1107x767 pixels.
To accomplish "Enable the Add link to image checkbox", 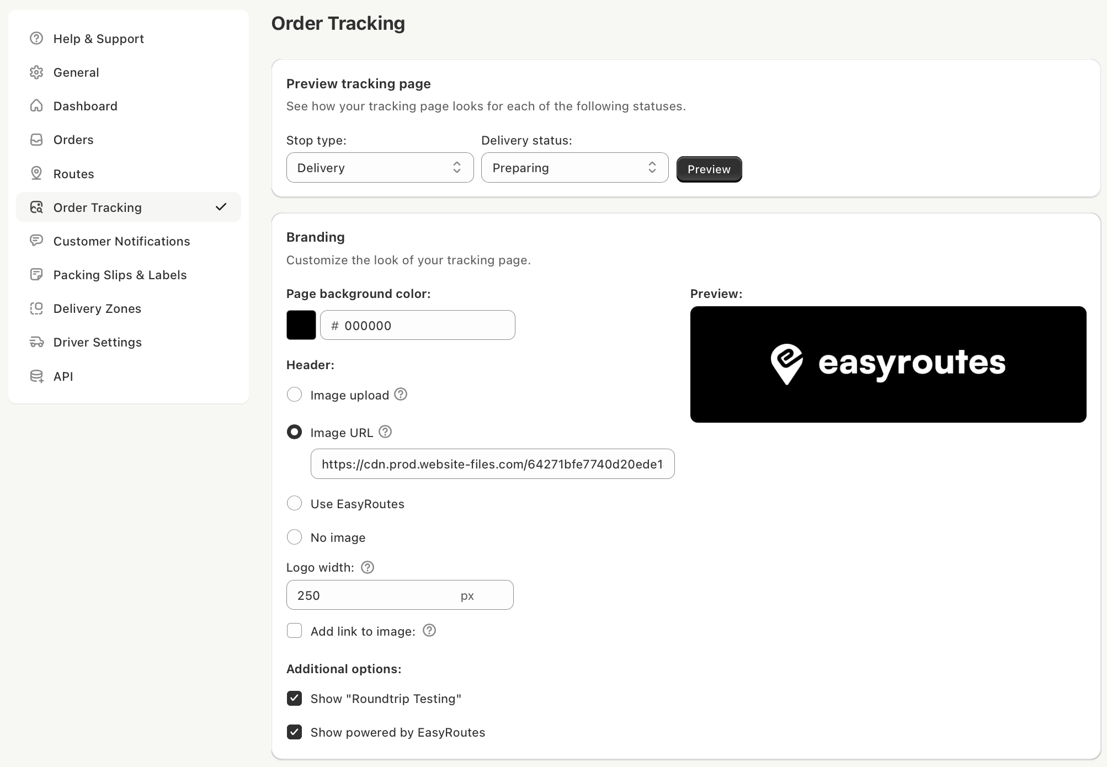I will [x=295, y=631].
